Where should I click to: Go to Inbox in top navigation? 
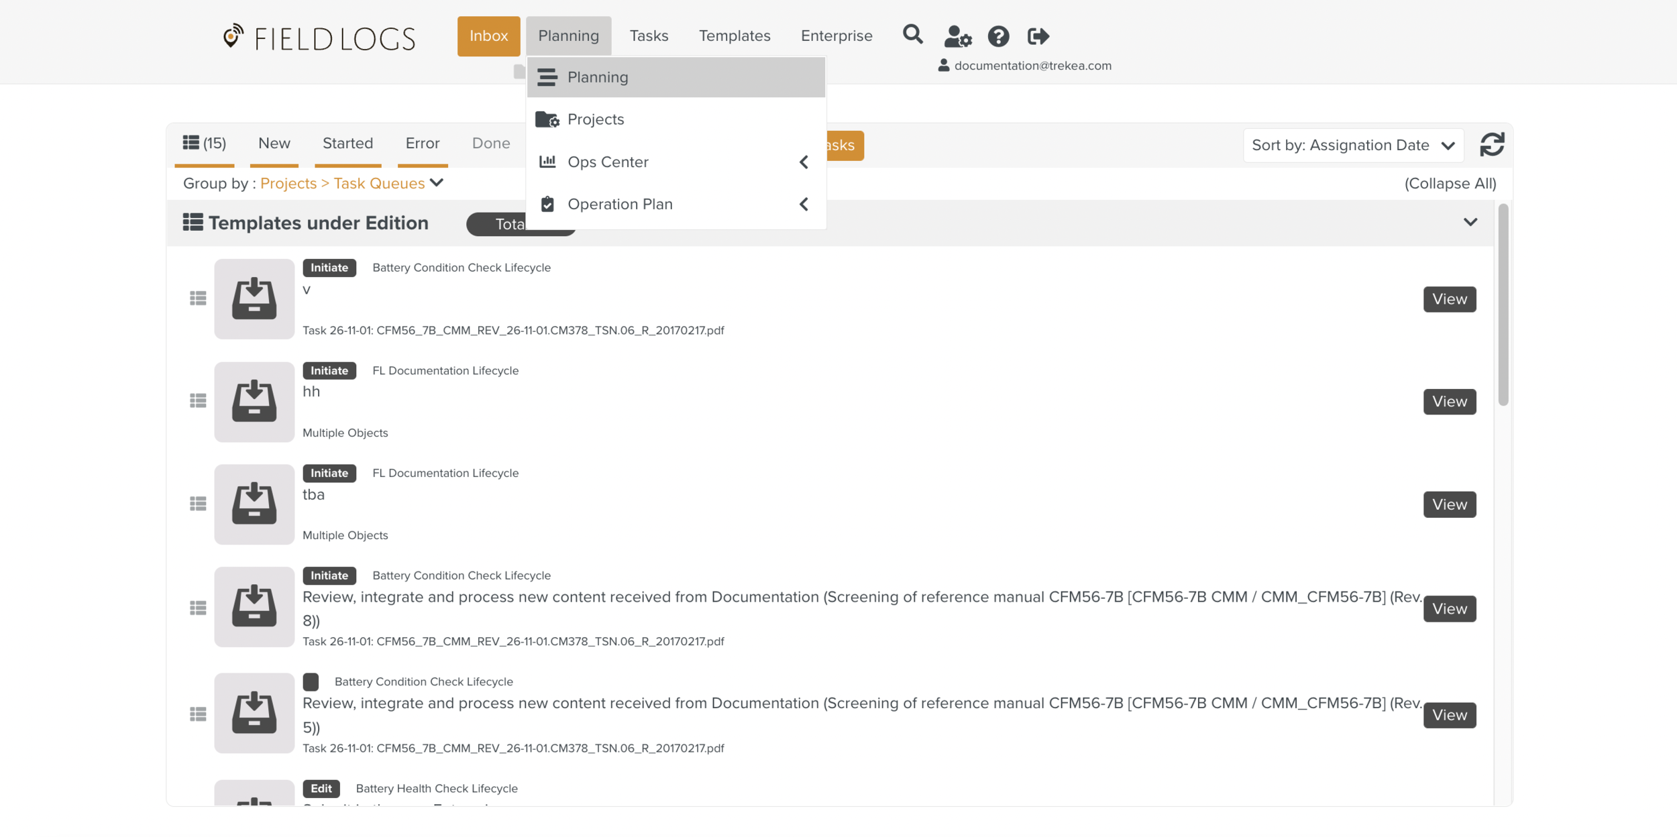(x=488, y=36)
